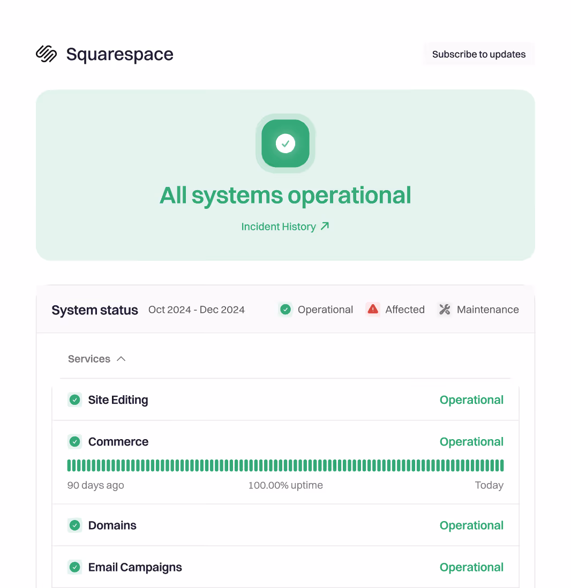Click the Oct 2024 - Dec 2024 date range label
571x588 pixels.
coord(196,310)
